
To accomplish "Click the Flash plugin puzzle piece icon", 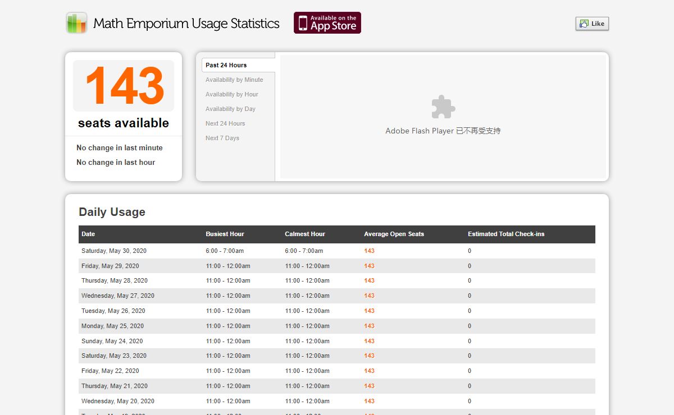I will click(443, 107).
